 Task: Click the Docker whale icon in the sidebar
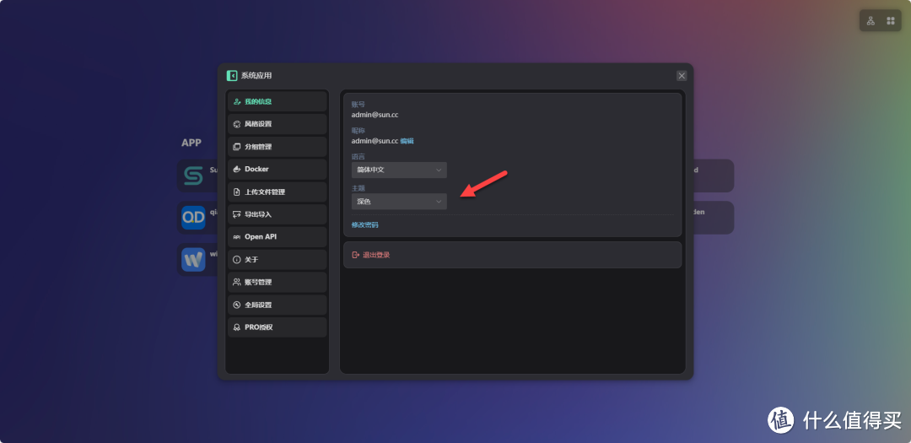(x=236, y=169)
